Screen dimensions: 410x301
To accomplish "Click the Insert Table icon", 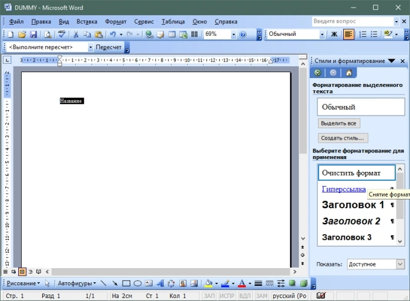I will (x=172, y=34).
